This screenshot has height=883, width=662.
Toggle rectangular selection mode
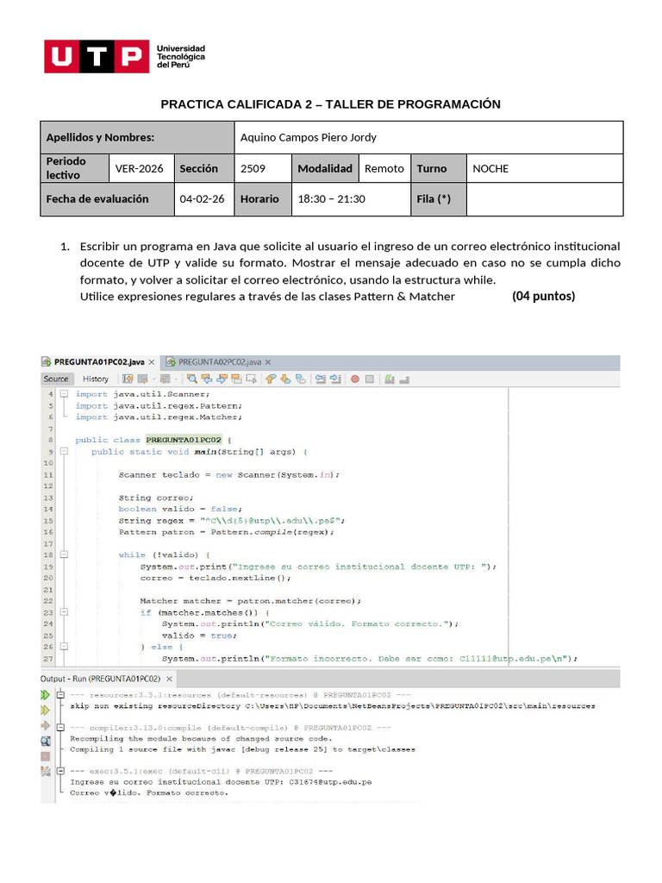[251, 379]
